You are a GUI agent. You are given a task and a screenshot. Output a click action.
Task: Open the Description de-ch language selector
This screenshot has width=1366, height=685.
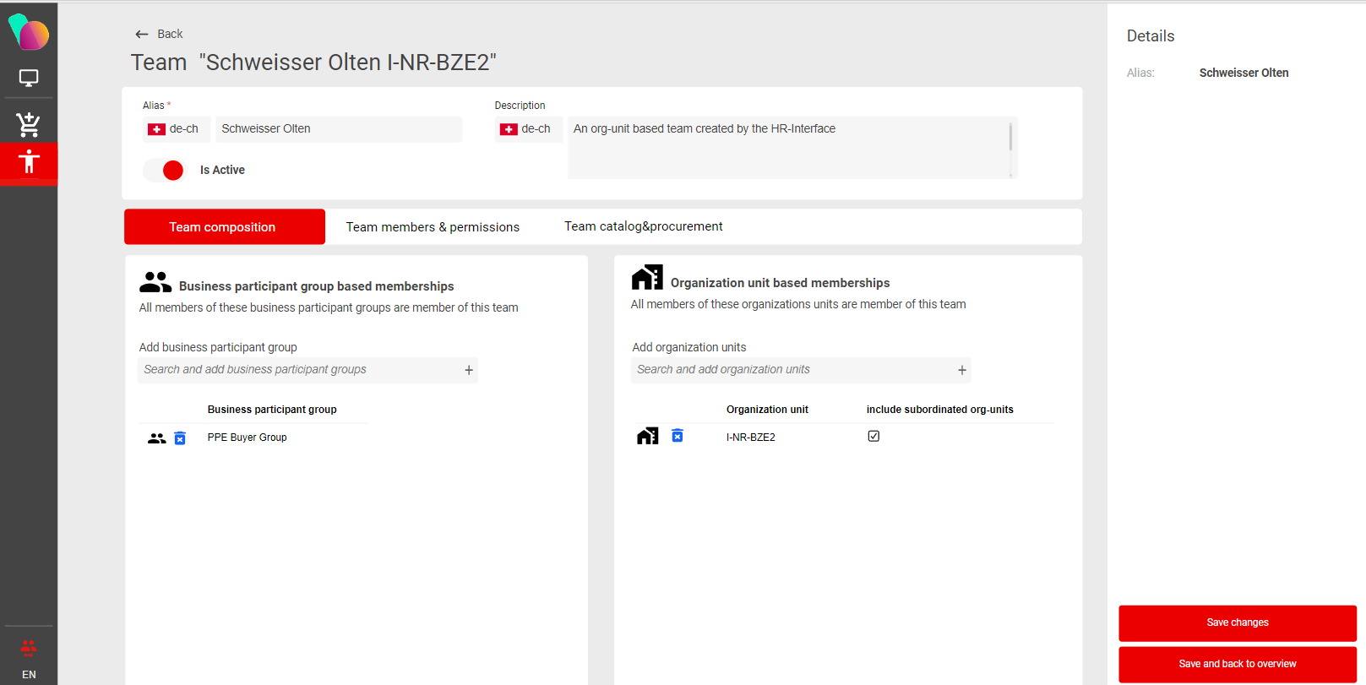point(528,129)
